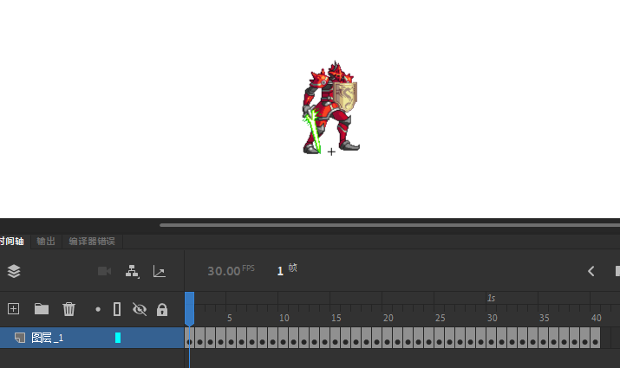The width and height of the screenshot is (620, 368).
Task: Click the 图层_1 layer type icon
Action: coord(20,338)
